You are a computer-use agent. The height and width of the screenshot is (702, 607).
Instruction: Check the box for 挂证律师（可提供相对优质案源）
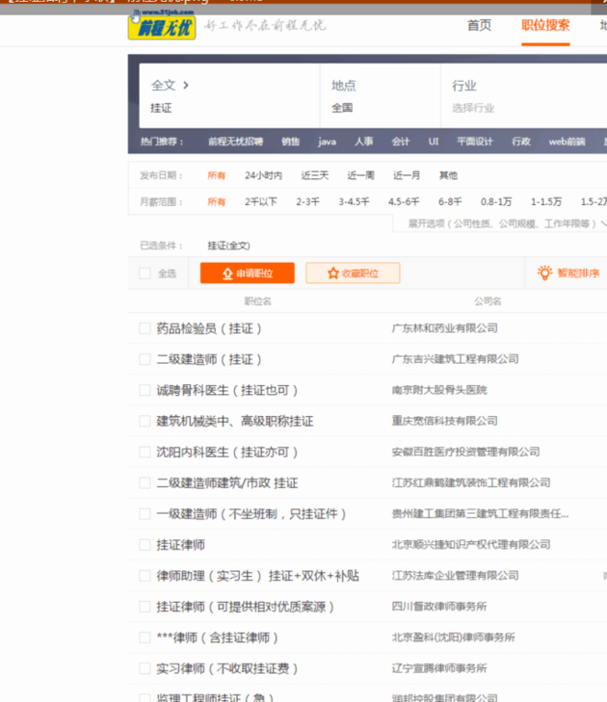coord(145,607)
